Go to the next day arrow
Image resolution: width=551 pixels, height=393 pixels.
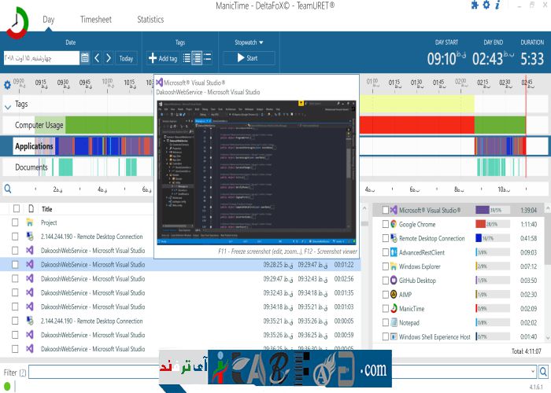coord(109,58)
